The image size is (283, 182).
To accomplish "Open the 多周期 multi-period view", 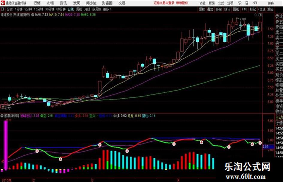I will click(97, 9).
